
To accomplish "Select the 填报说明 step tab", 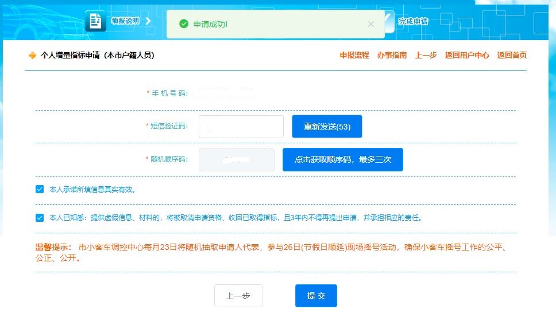I will [x=125, y=21].
